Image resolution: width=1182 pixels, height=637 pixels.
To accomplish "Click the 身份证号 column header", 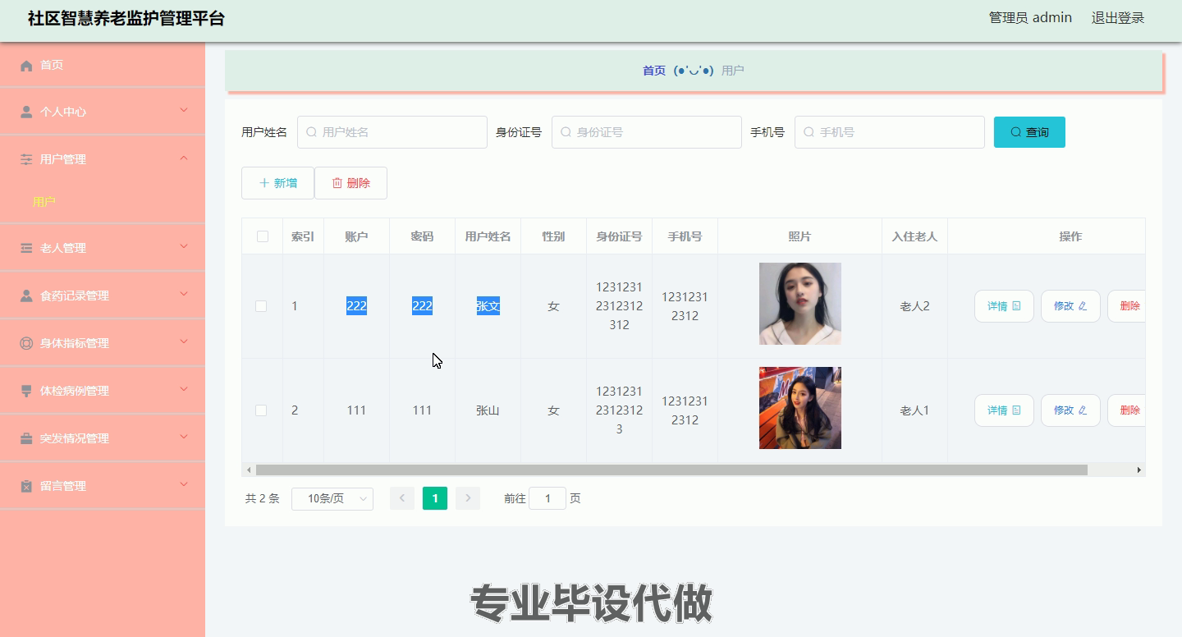I will click(x=619, y=236).
